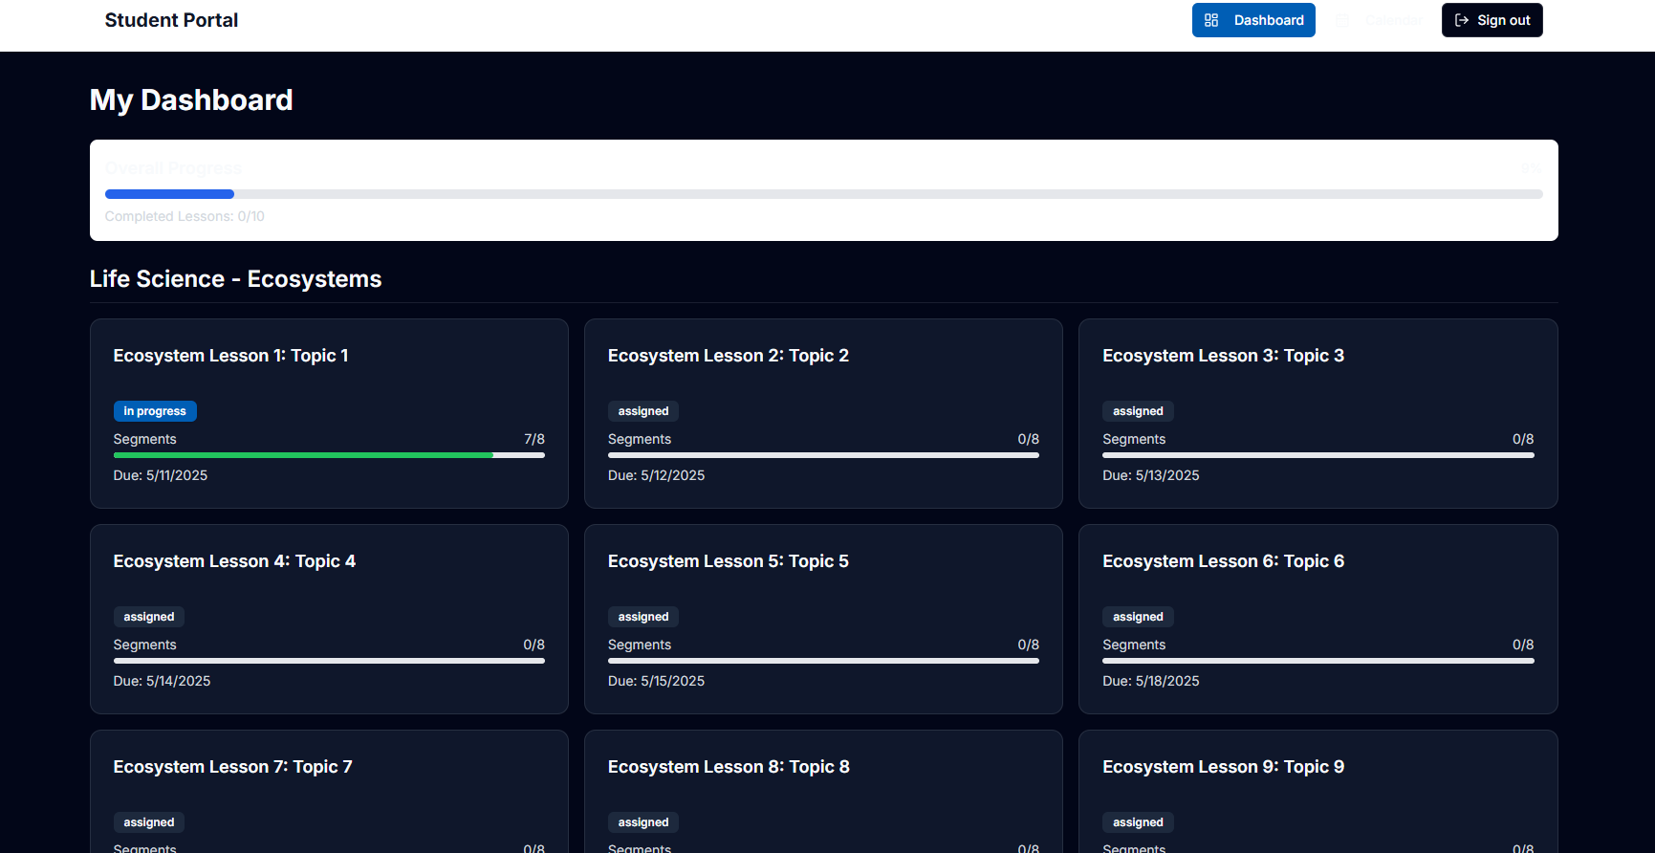Open the Dashboard nav button
The image size is (1655, 853).
coord(1253,20)
